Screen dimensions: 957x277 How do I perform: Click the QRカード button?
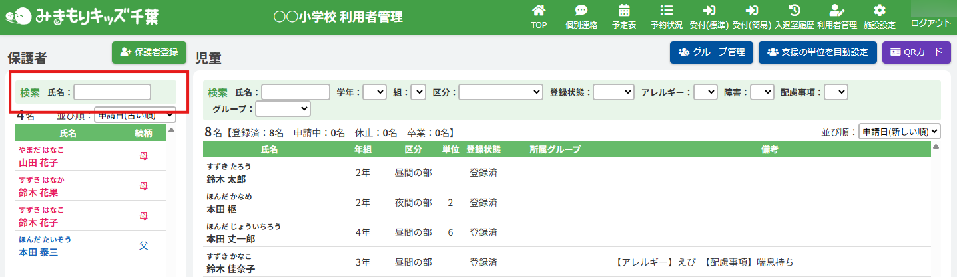point(916,52)
